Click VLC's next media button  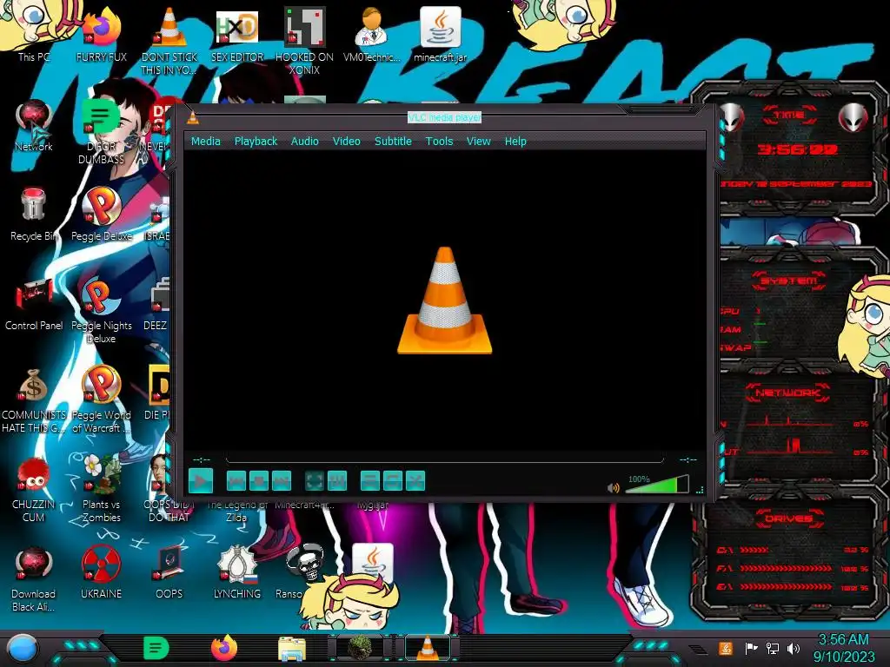point(282,481)
